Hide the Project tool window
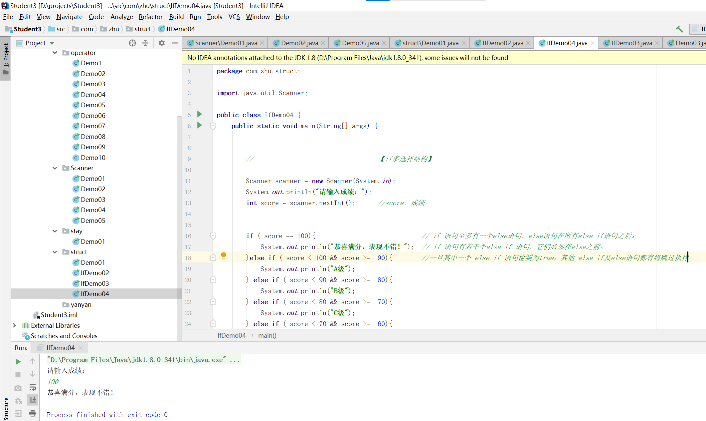The image size is (706, 421). pos(175,43)
